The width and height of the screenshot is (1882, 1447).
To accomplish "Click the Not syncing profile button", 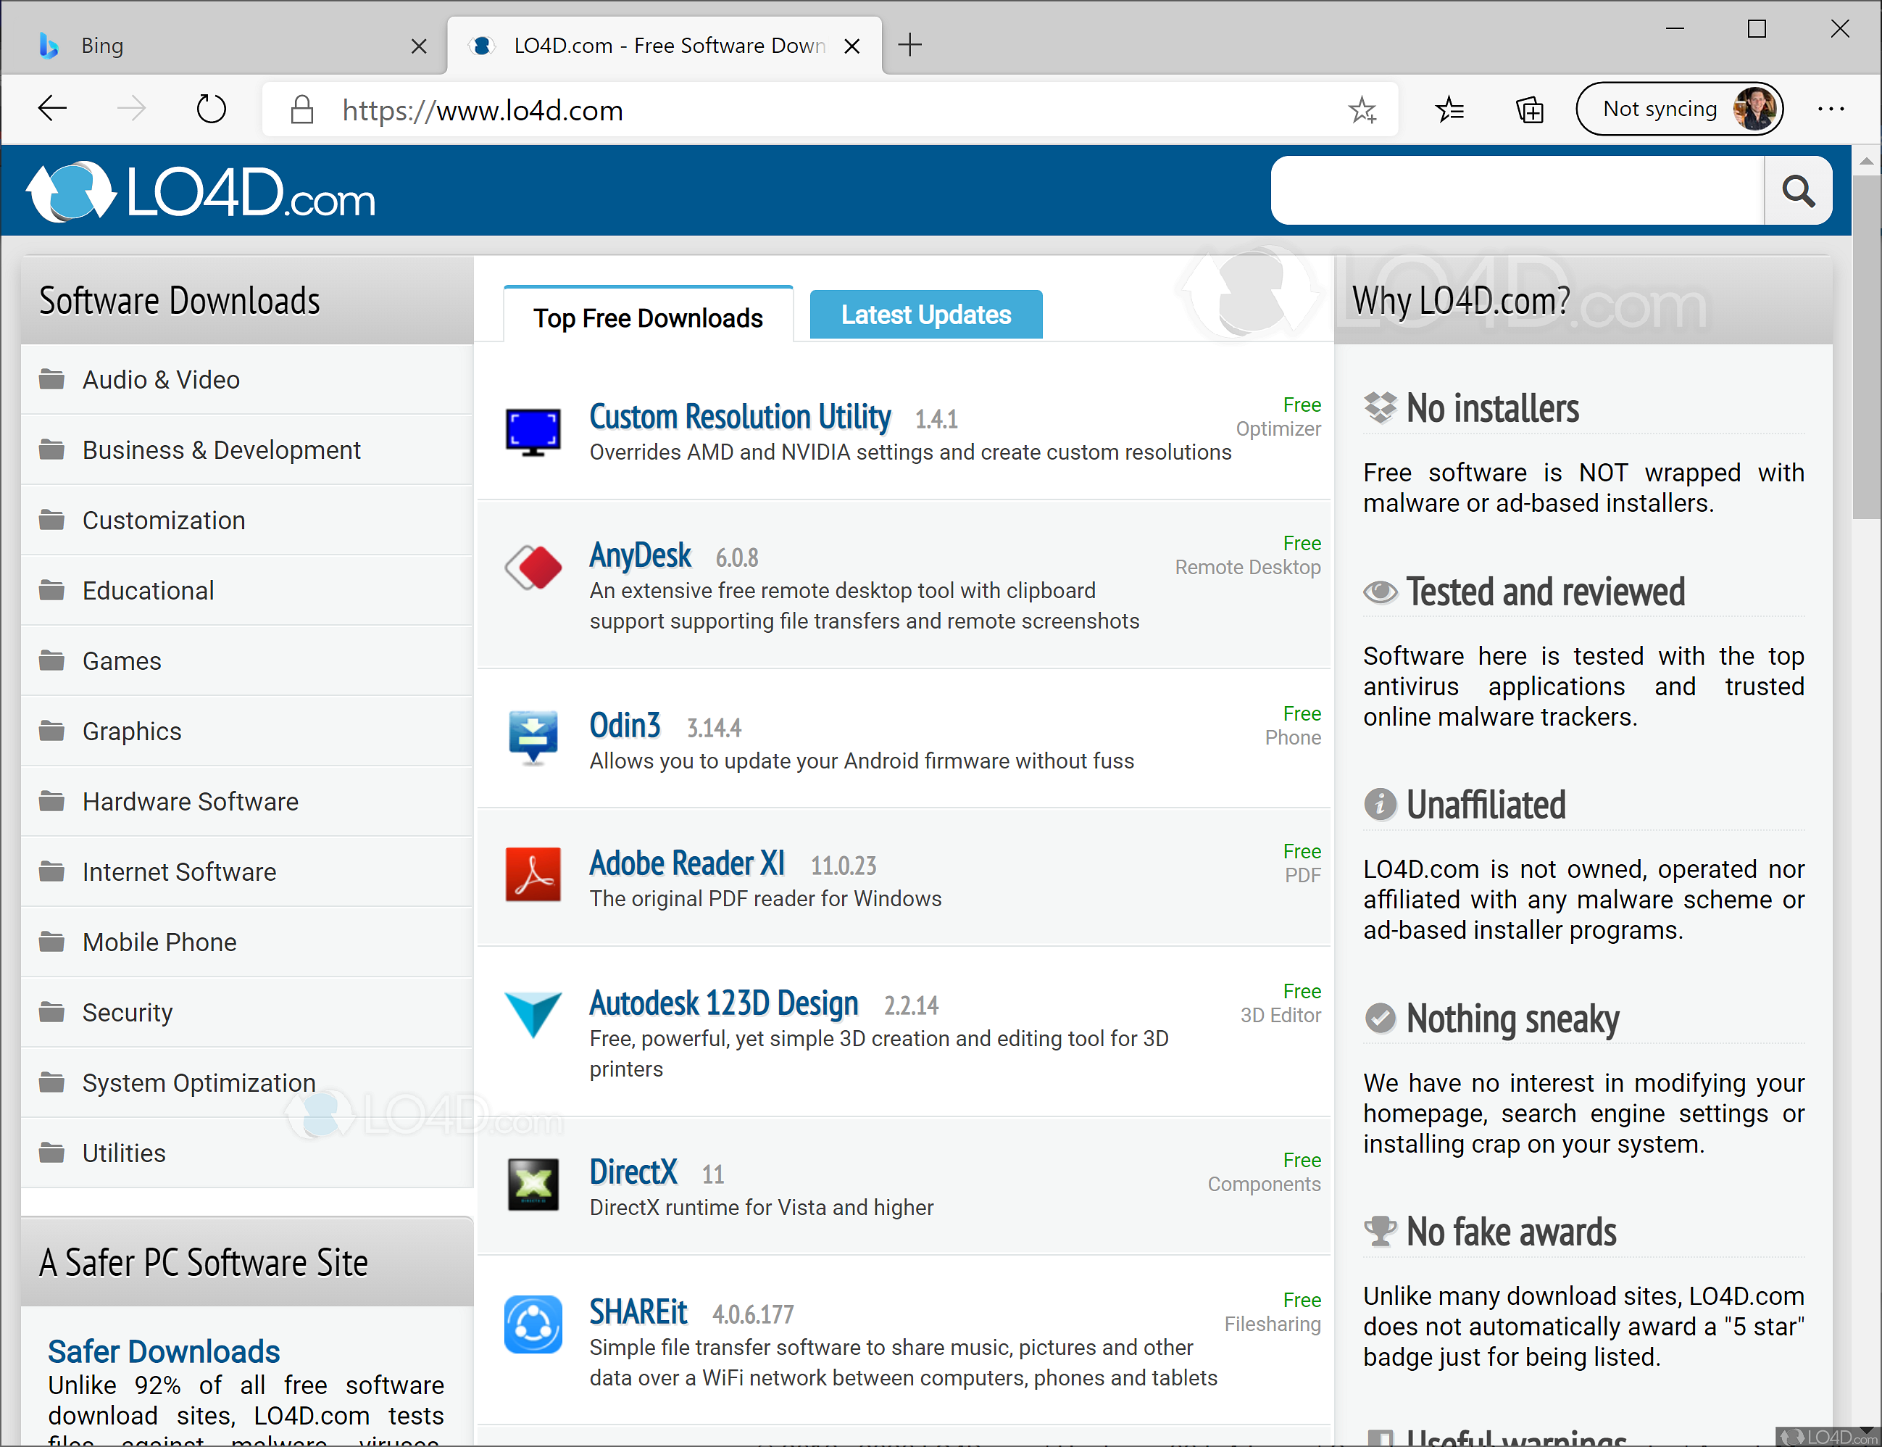I will pyautogui.click(x=1680, y=109).
